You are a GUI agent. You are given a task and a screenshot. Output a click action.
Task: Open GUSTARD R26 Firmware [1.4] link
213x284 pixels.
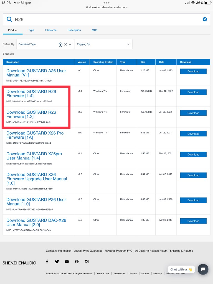(31, 94)
